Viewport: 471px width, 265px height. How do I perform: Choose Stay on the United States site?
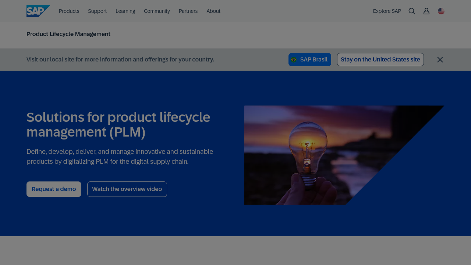click(380, 60)
